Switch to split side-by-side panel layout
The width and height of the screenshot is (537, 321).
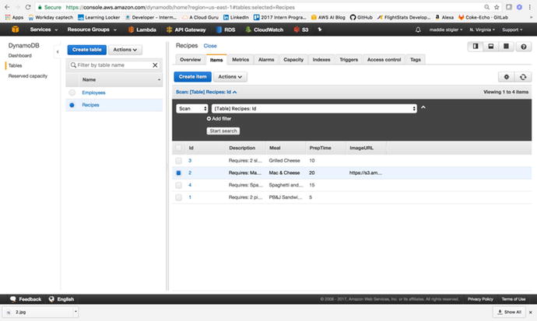[476, 47]
